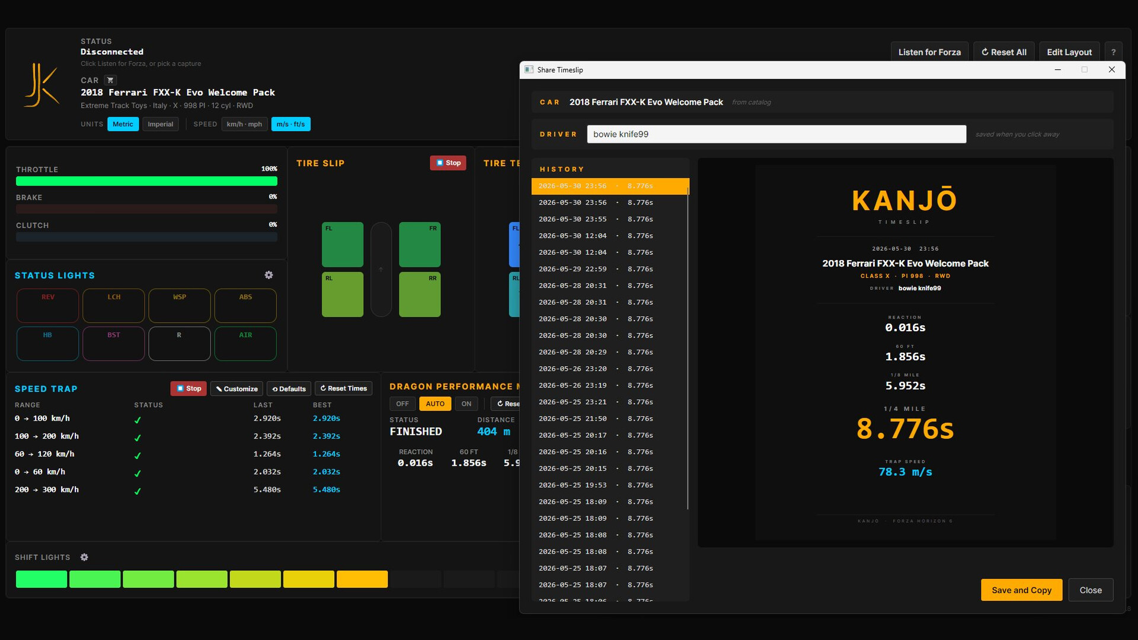The image size is (1138, 640).
Task: Click the FL tire slip tile
Action: pyautogui.click(x=343, y=244)
